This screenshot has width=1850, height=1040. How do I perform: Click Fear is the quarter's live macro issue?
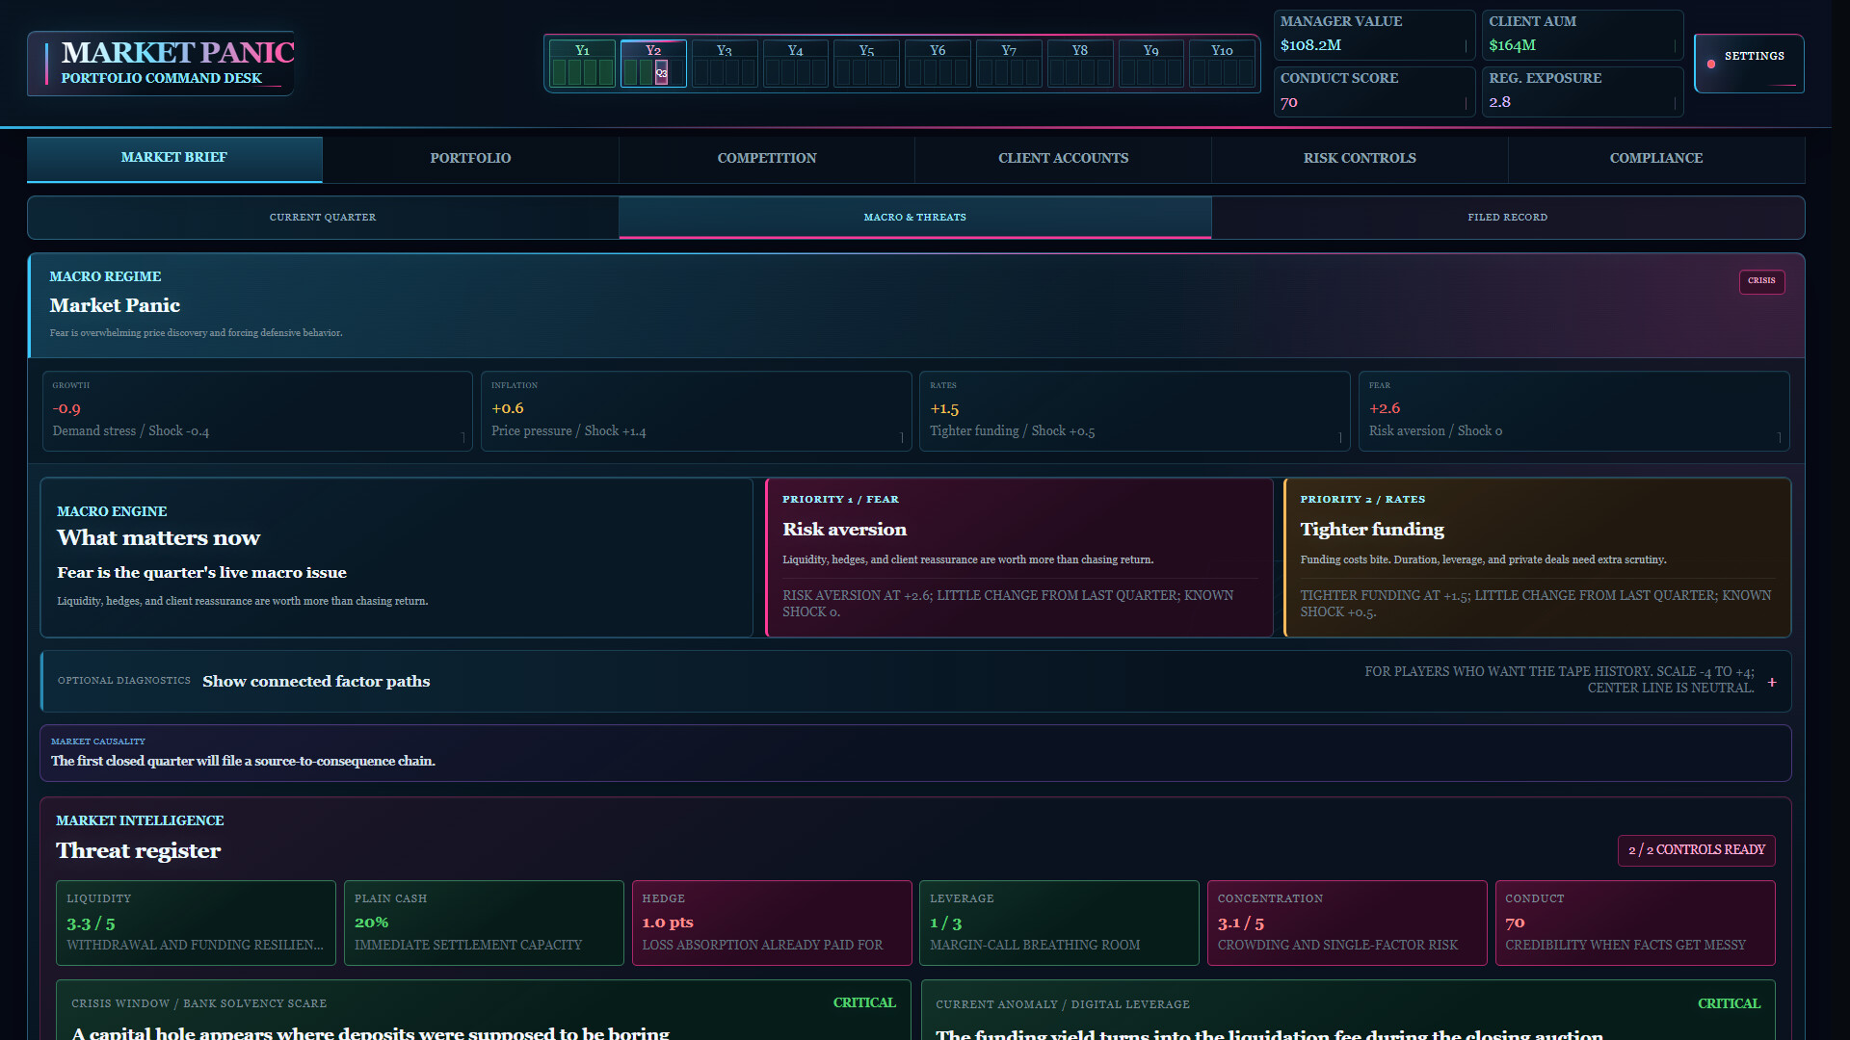pyautogui.click(x=201, y=573)
